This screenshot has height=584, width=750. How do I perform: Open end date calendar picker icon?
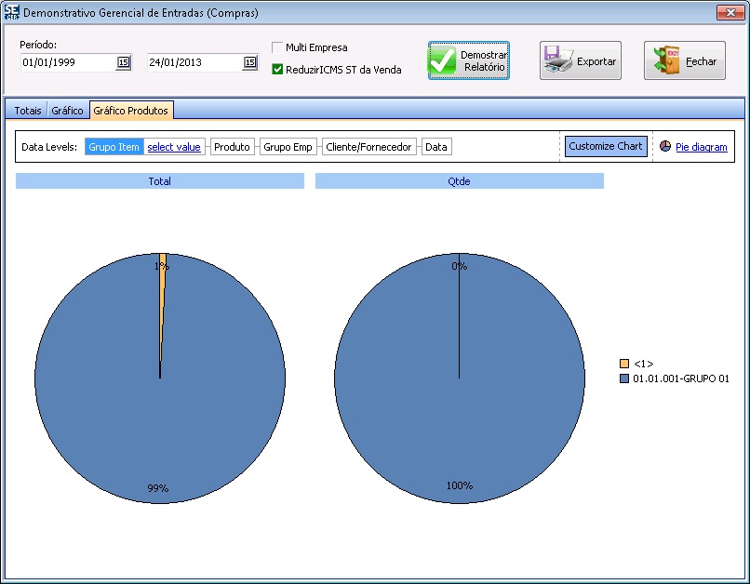click(x=249, y=62)
